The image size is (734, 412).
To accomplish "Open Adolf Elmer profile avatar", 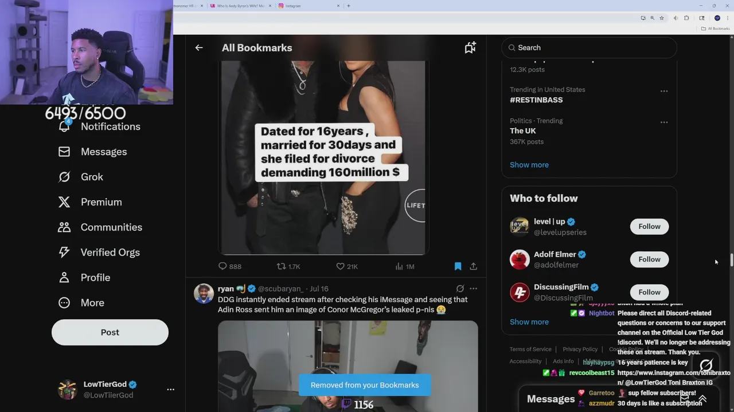I will click(520, 259).
